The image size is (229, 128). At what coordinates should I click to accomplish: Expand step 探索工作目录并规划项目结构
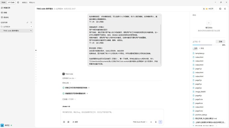pyautogui.click(x=76, y=88)
